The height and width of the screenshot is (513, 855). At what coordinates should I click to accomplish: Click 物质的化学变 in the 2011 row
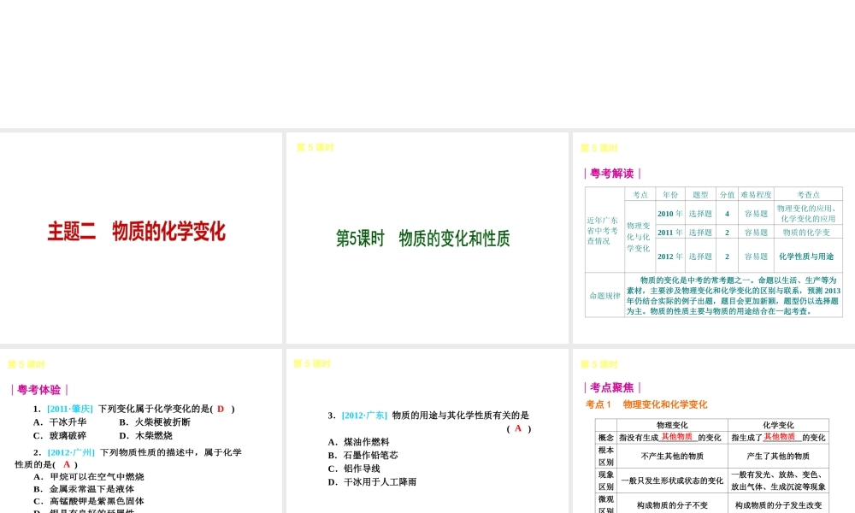point(806,233)
